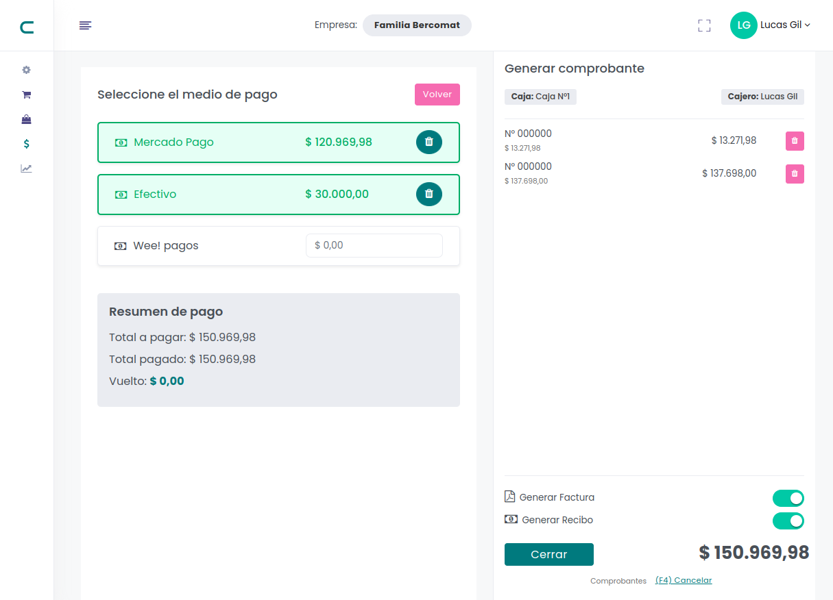The image size is (833, 600).
Task: Delete the $ 13.271,98 comprobante
Action: tap(795, 141)
